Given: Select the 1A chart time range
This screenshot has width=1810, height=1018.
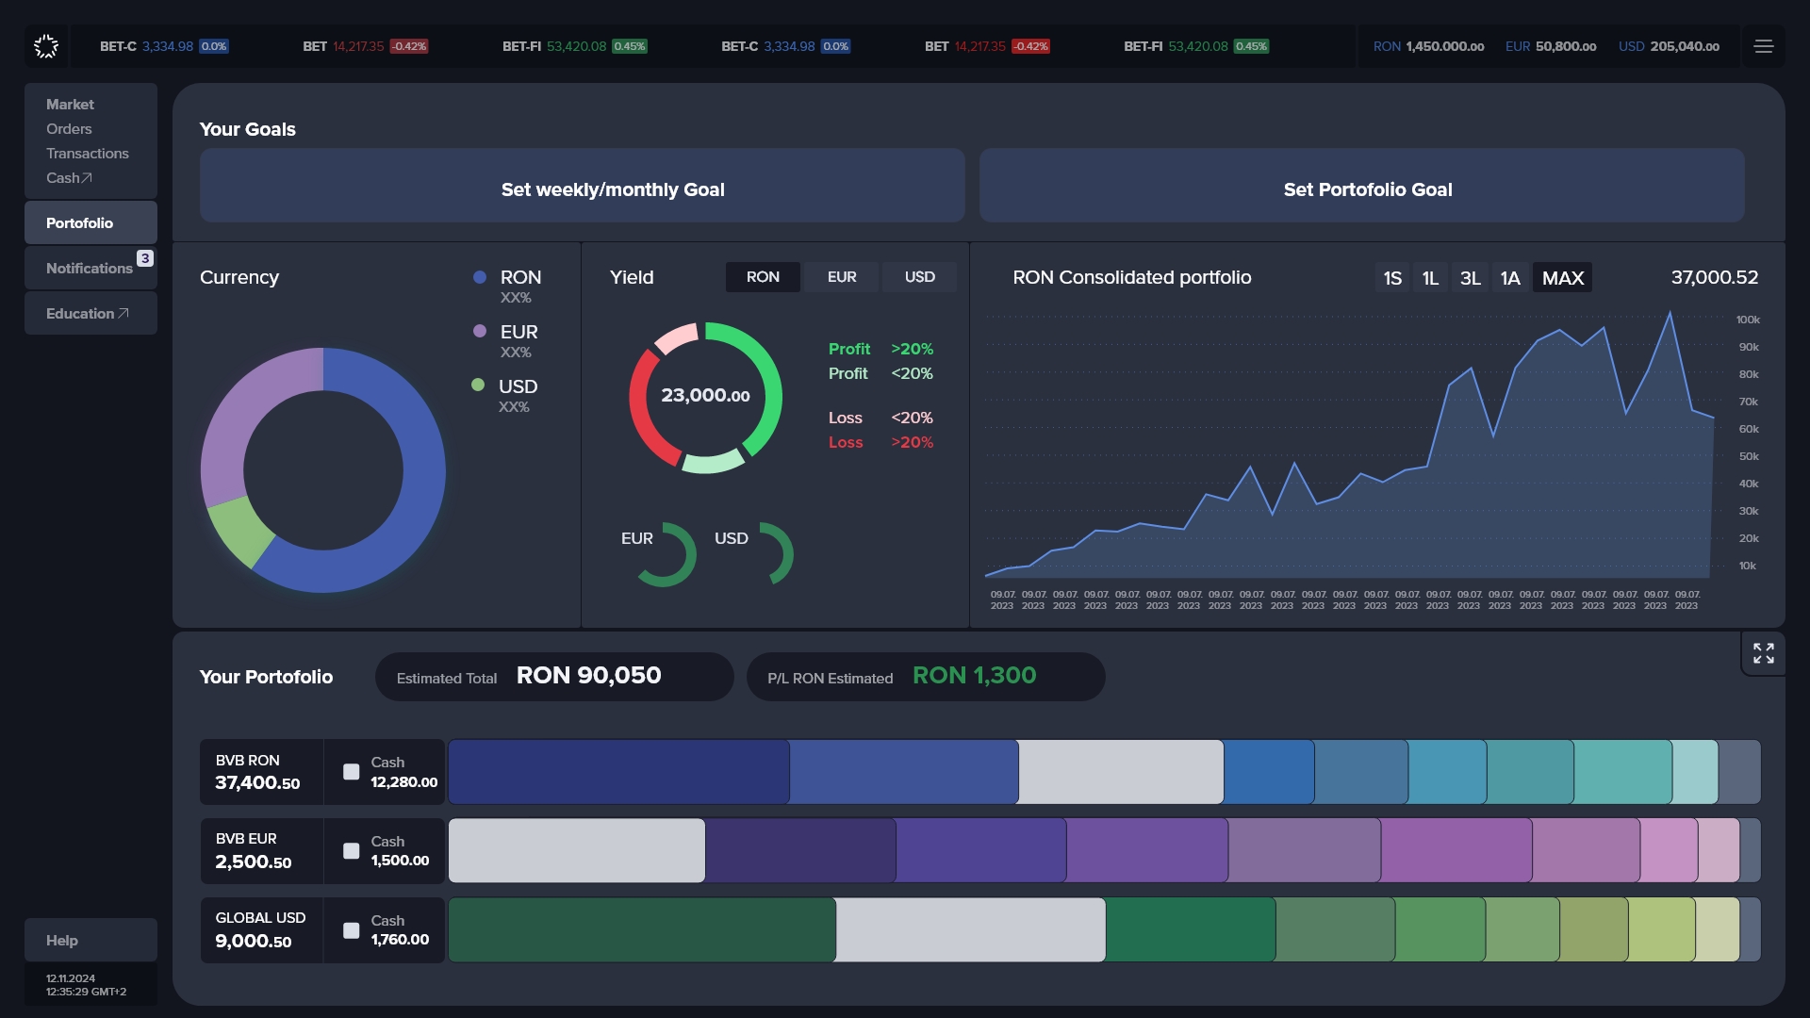Looking at the screenshot, I should (1510, 278).
